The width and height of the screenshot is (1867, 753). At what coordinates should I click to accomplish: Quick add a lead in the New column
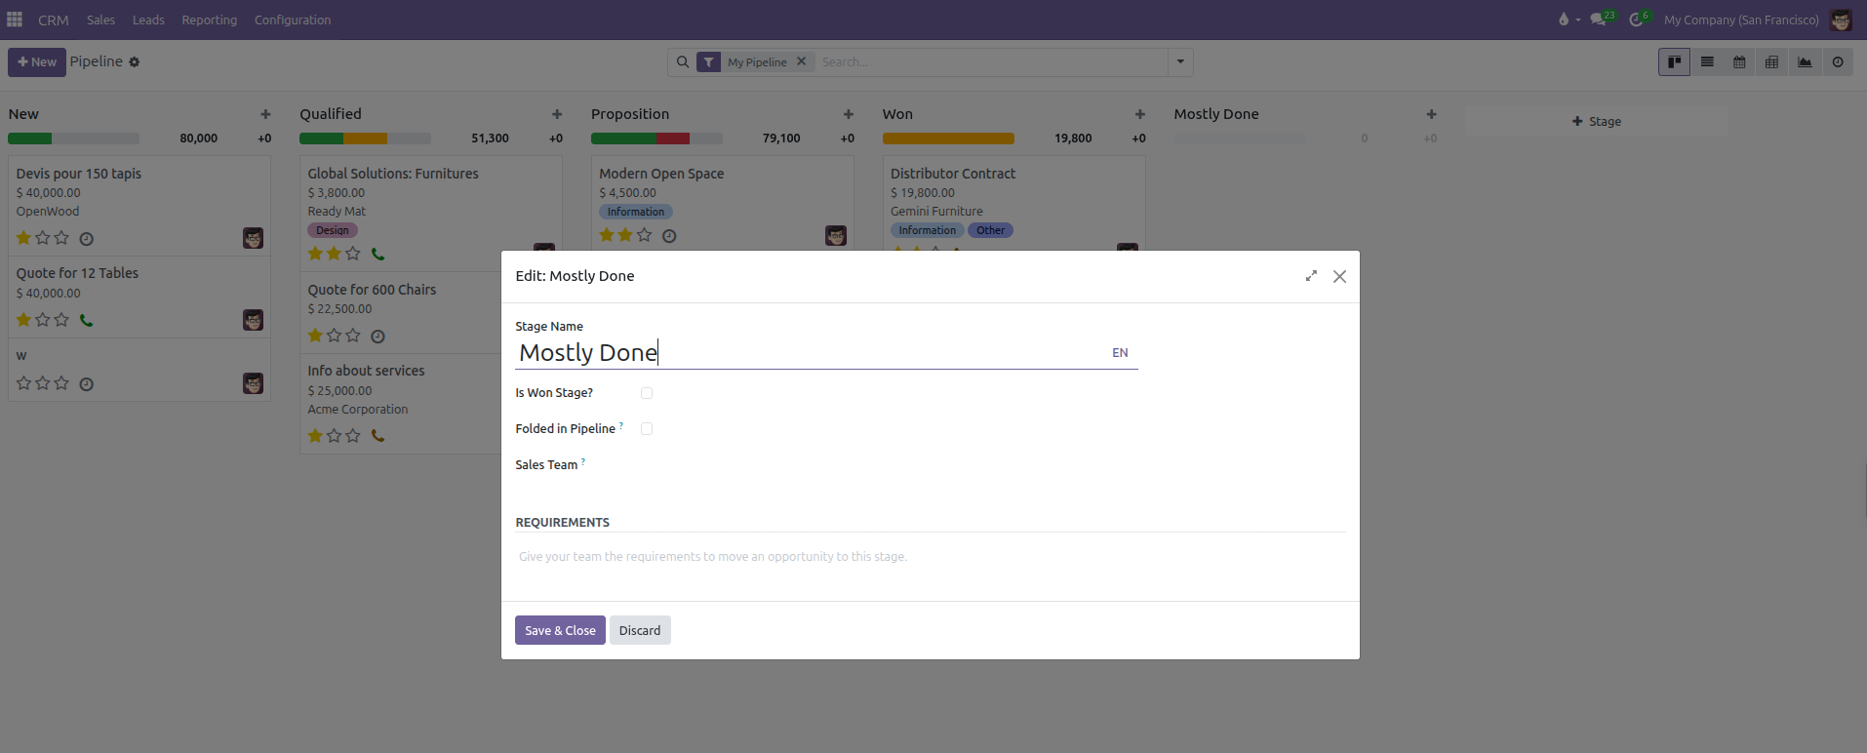click(265, 114)
